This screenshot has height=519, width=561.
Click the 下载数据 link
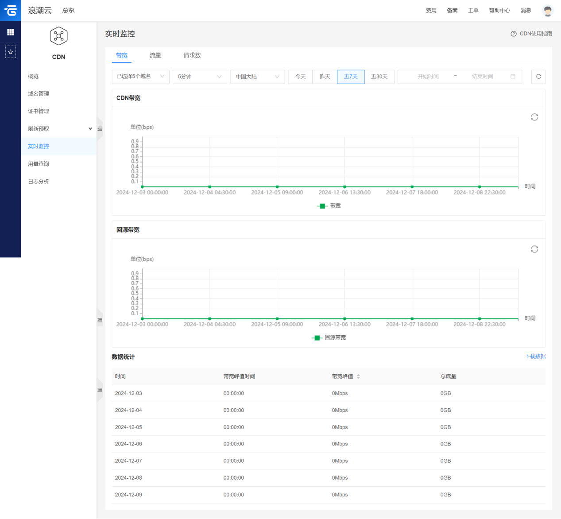(535, 356)
